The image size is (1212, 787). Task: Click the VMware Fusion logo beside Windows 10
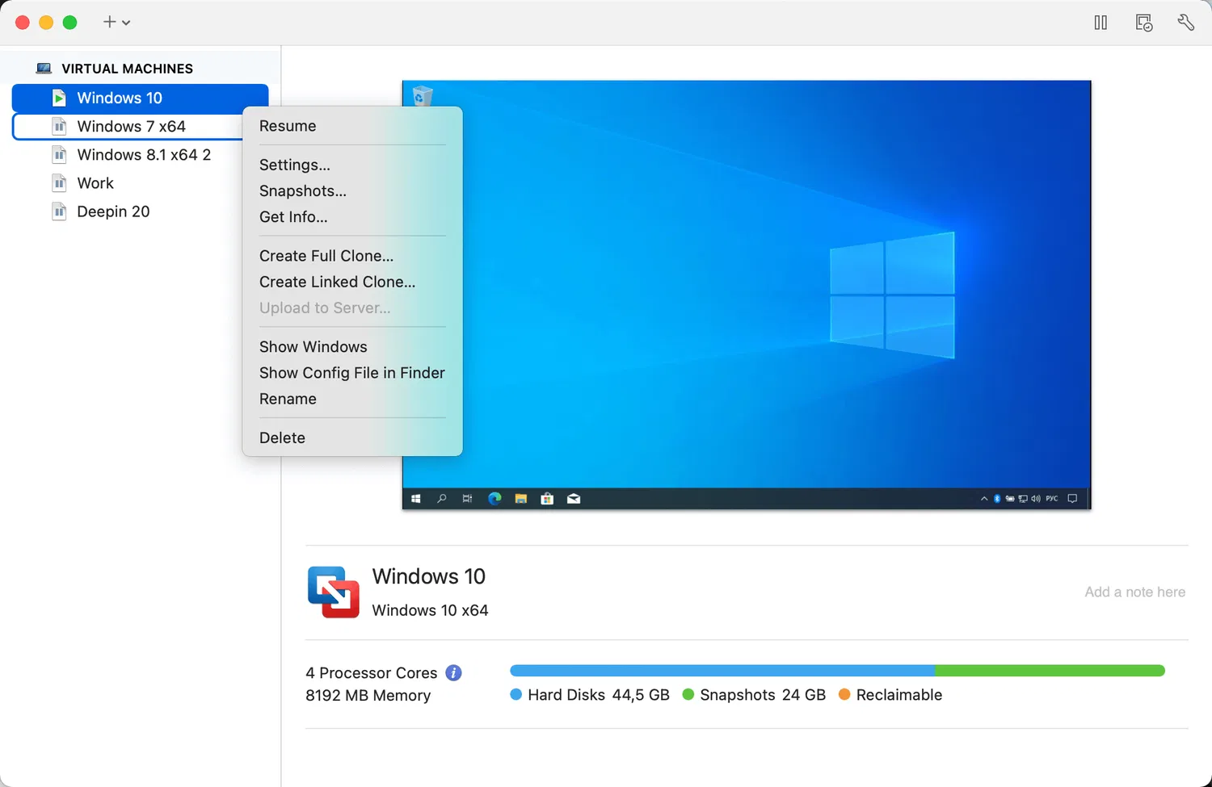(x=334, y=592)
